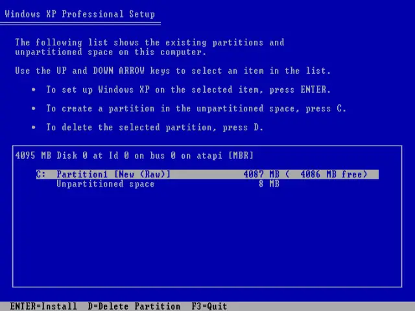Click the 'To delete the selected partition' instruction
Viewport: 415px width, 311px height.
[154, 128]
